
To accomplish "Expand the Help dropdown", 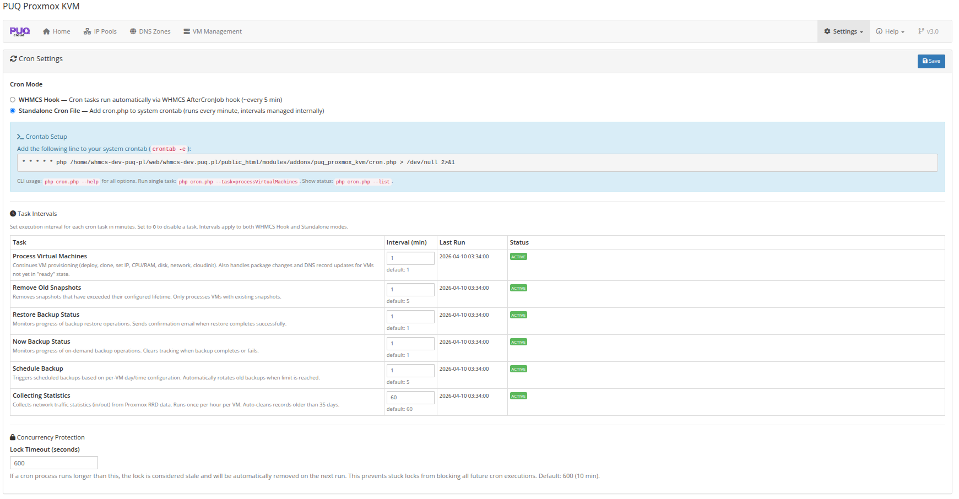I will pyautogui.click(x=890, y=31).
